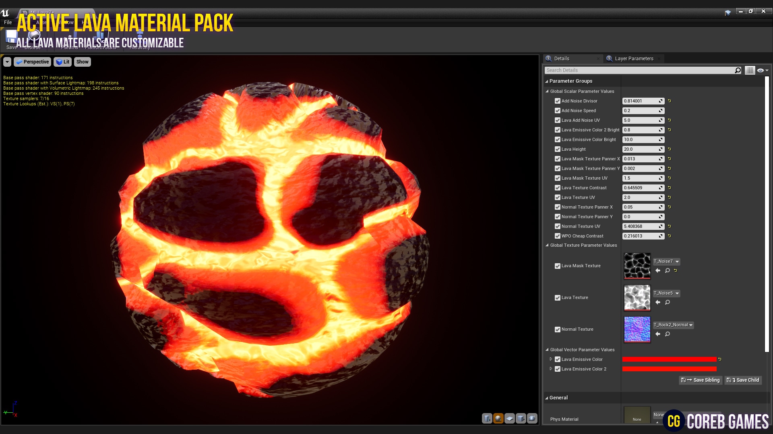Open the eye display filter in Details panel

pos(761,70)
